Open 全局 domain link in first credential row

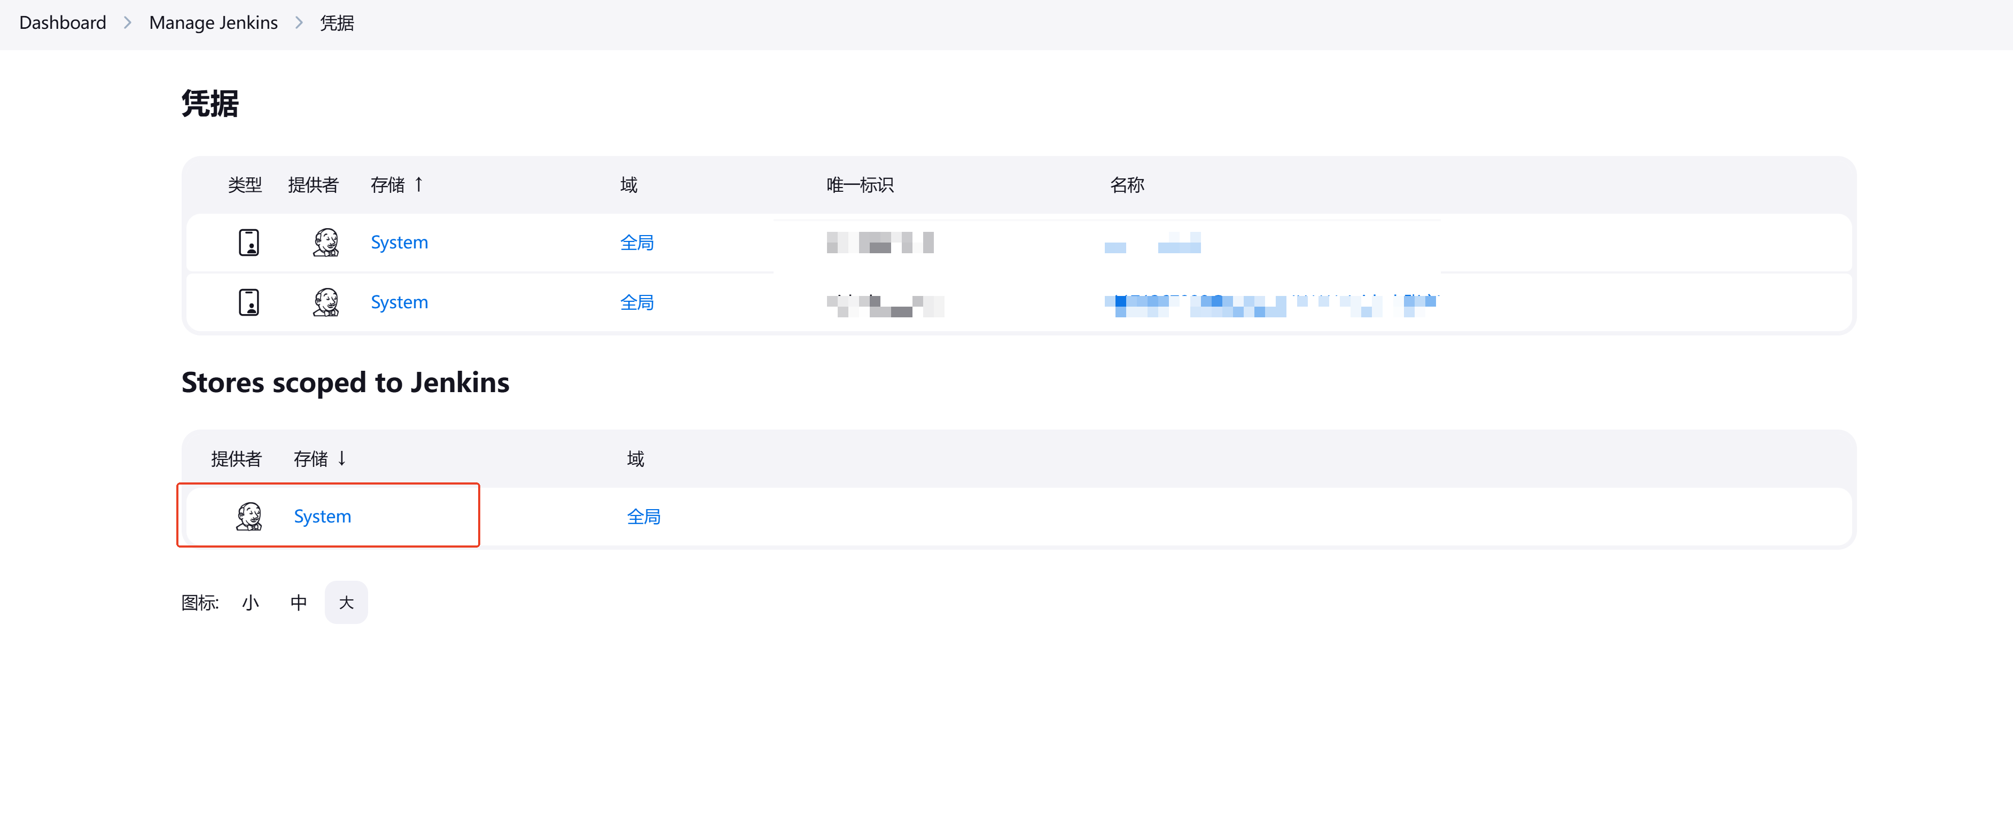click(636, 242)
